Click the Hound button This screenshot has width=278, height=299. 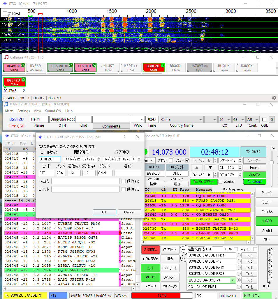point(254,168)
